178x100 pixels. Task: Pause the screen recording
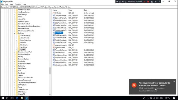point(144,2)
